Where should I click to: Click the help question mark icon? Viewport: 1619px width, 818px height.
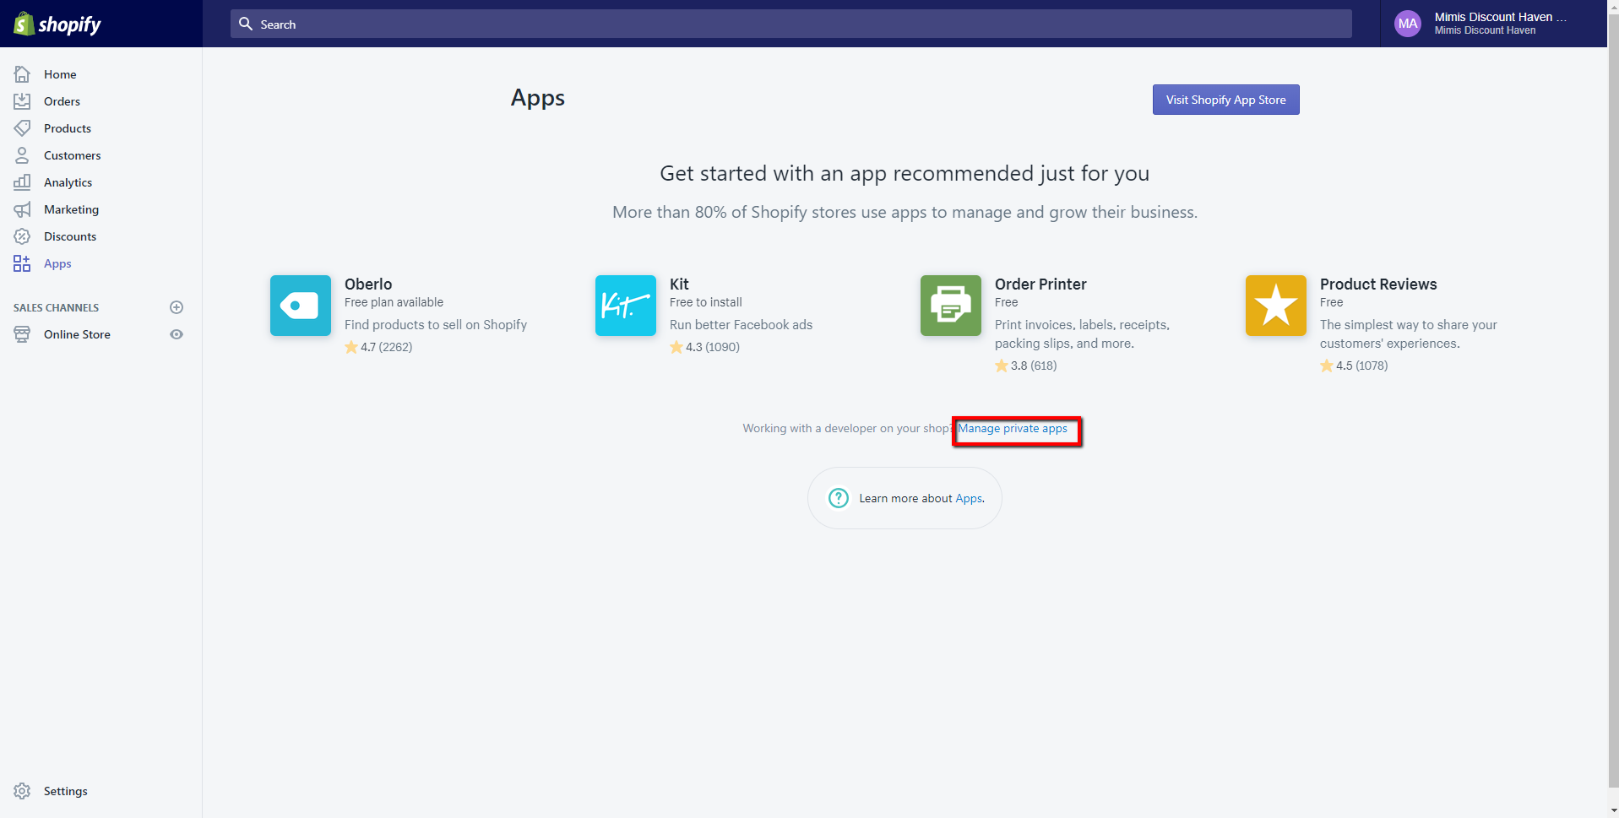click(x=839, y=498)
